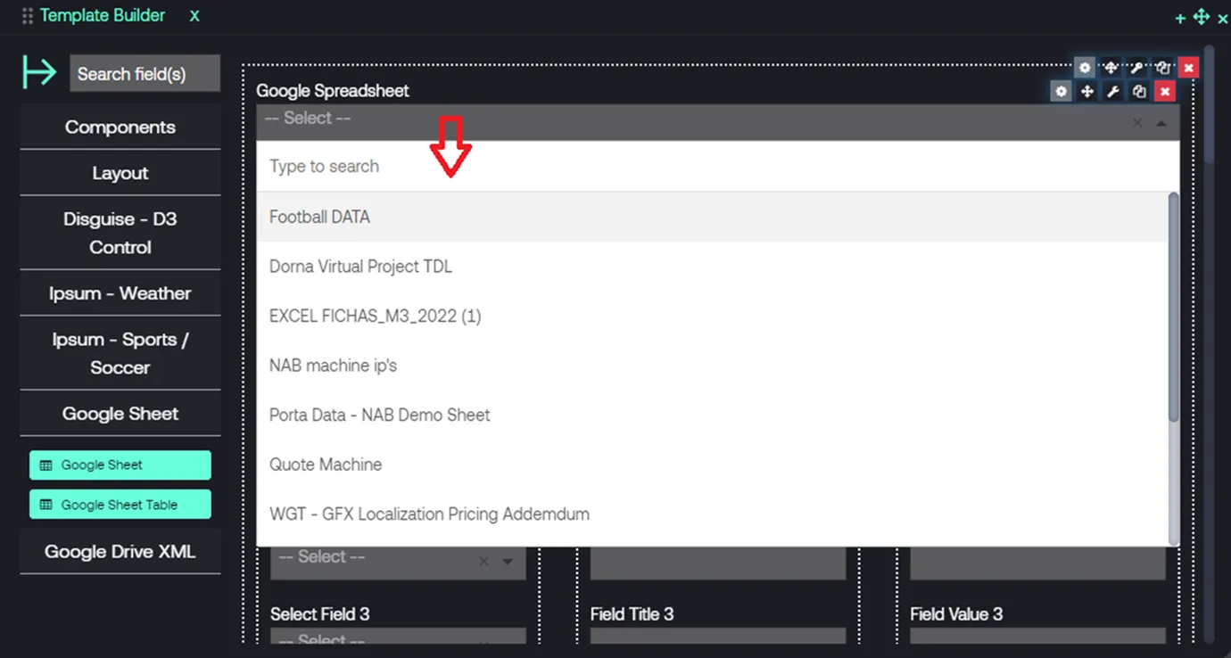This screenshot has width=1231, height=658.
Task: Click the spreadsheet dropdown list scrollbar
Action: [x=1174, y=308]
